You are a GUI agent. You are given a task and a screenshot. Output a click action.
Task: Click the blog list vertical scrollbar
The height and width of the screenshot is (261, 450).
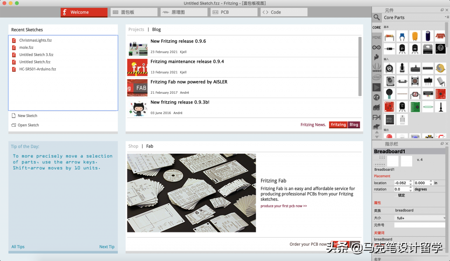pyautogui.click(x=360, y=67)
